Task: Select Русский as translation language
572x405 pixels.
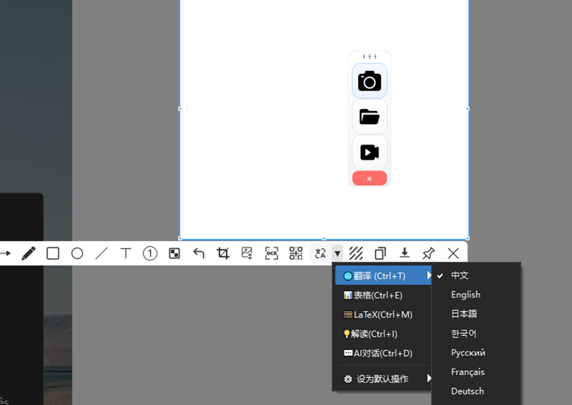Action: pyautogui.click(x=476, y=353)
